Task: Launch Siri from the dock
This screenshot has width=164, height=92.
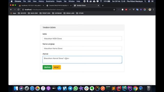Action: [x=21, y=88]
